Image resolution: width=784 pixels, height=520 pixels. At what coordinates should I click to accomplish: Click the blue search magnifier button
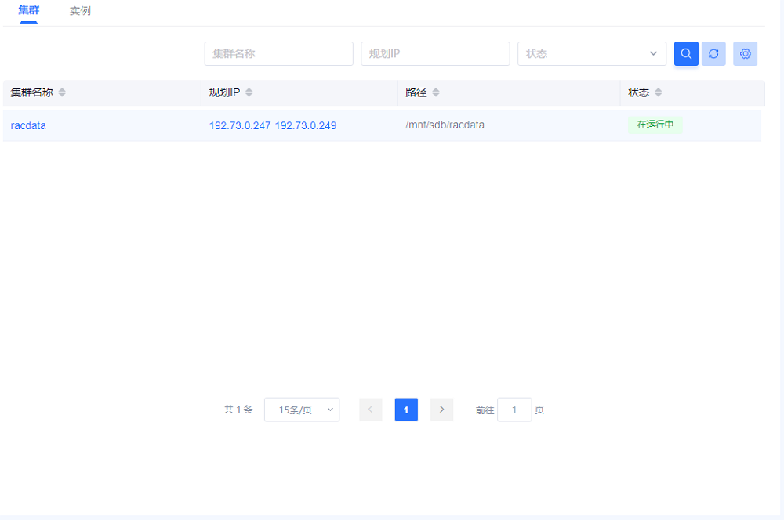pos(686,54)
